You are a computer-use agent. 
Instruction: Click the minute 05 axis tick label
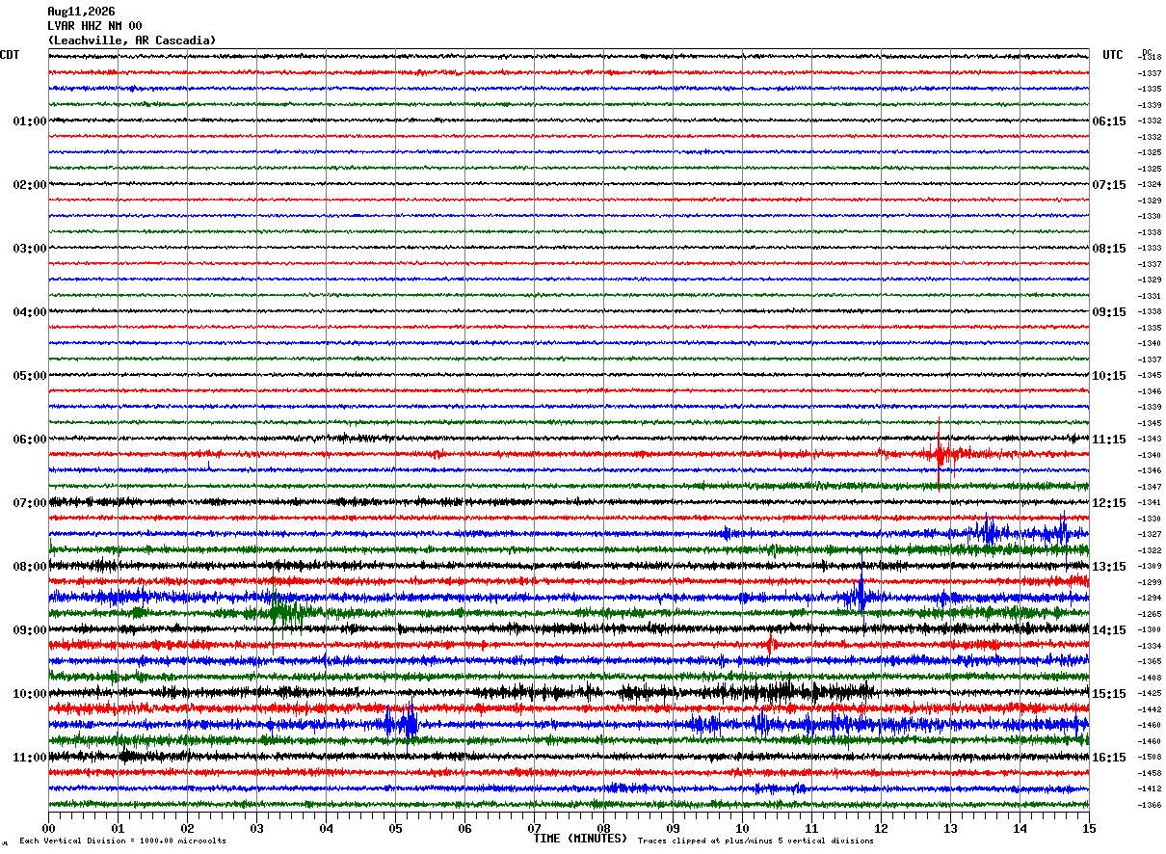tap(395, 828)
